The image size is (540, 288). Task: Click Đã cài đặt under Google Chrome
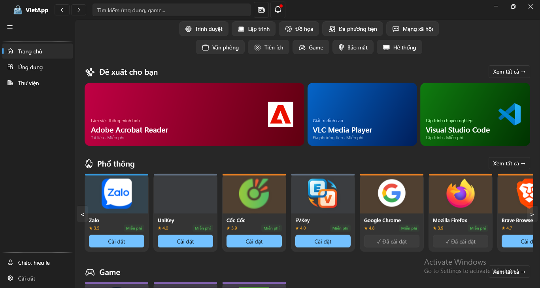(392, 241)
